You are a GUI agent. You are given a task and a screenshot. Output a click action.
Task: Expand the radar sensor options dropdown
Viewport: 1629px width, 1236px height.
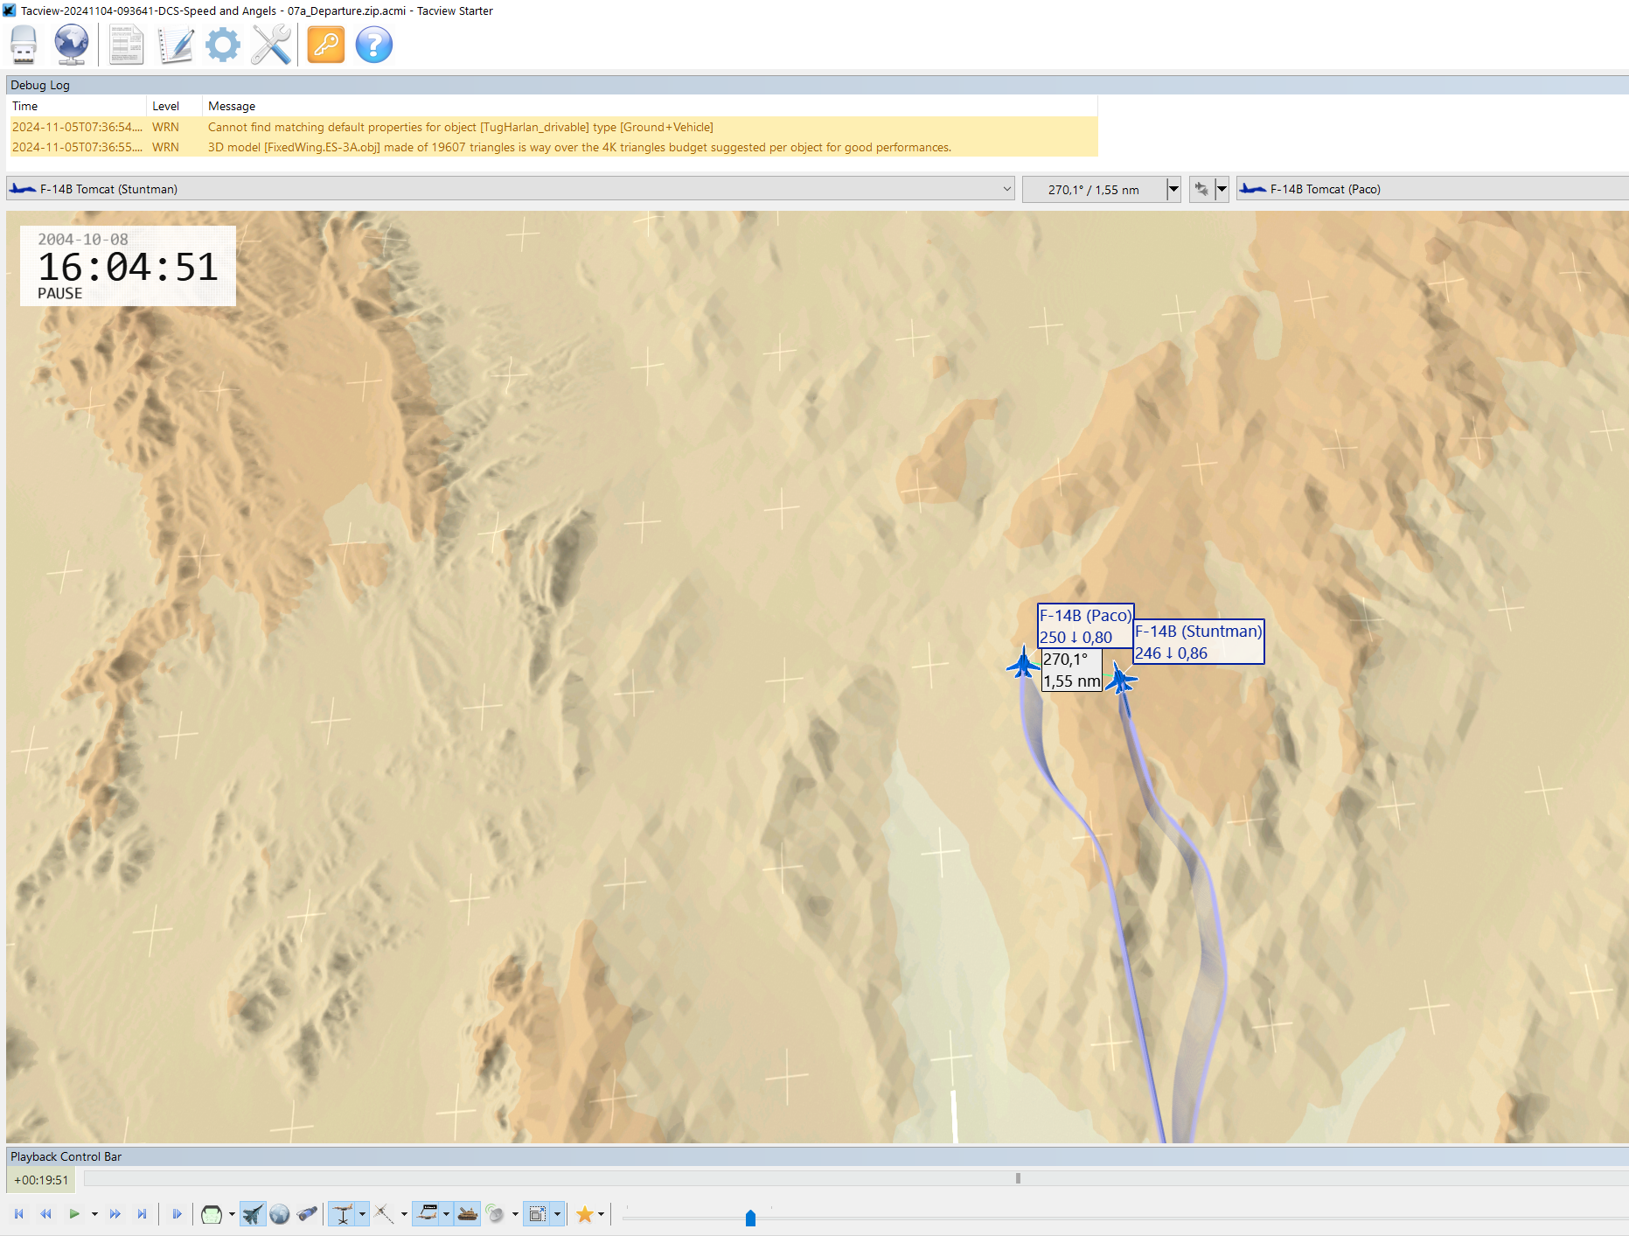pos(515,1214)
